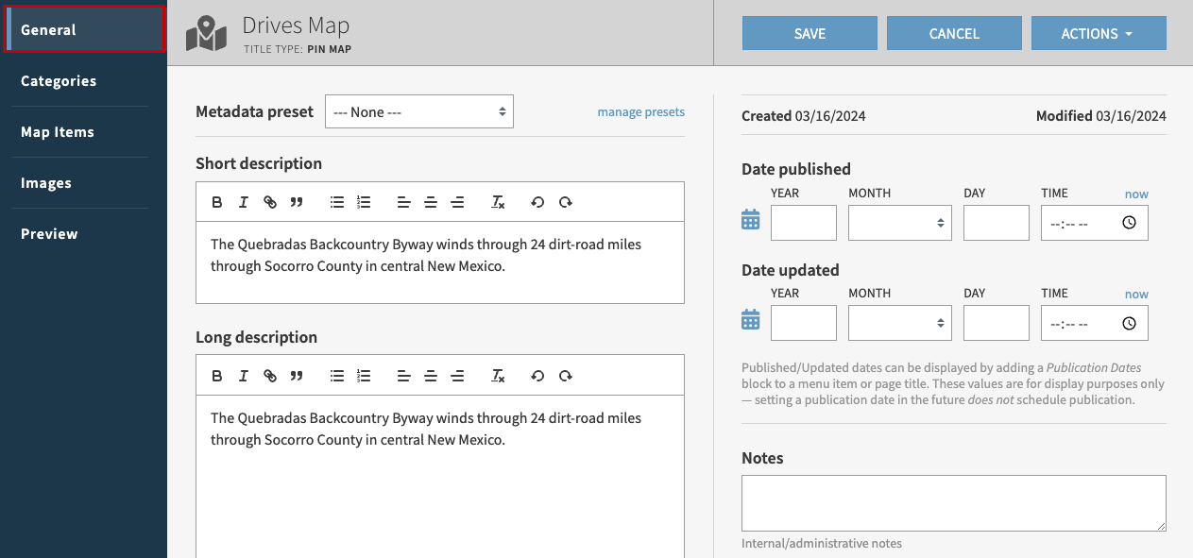Insert a link in the Short description toolbar
This screenshot has width=1193, height=558.
270,201
